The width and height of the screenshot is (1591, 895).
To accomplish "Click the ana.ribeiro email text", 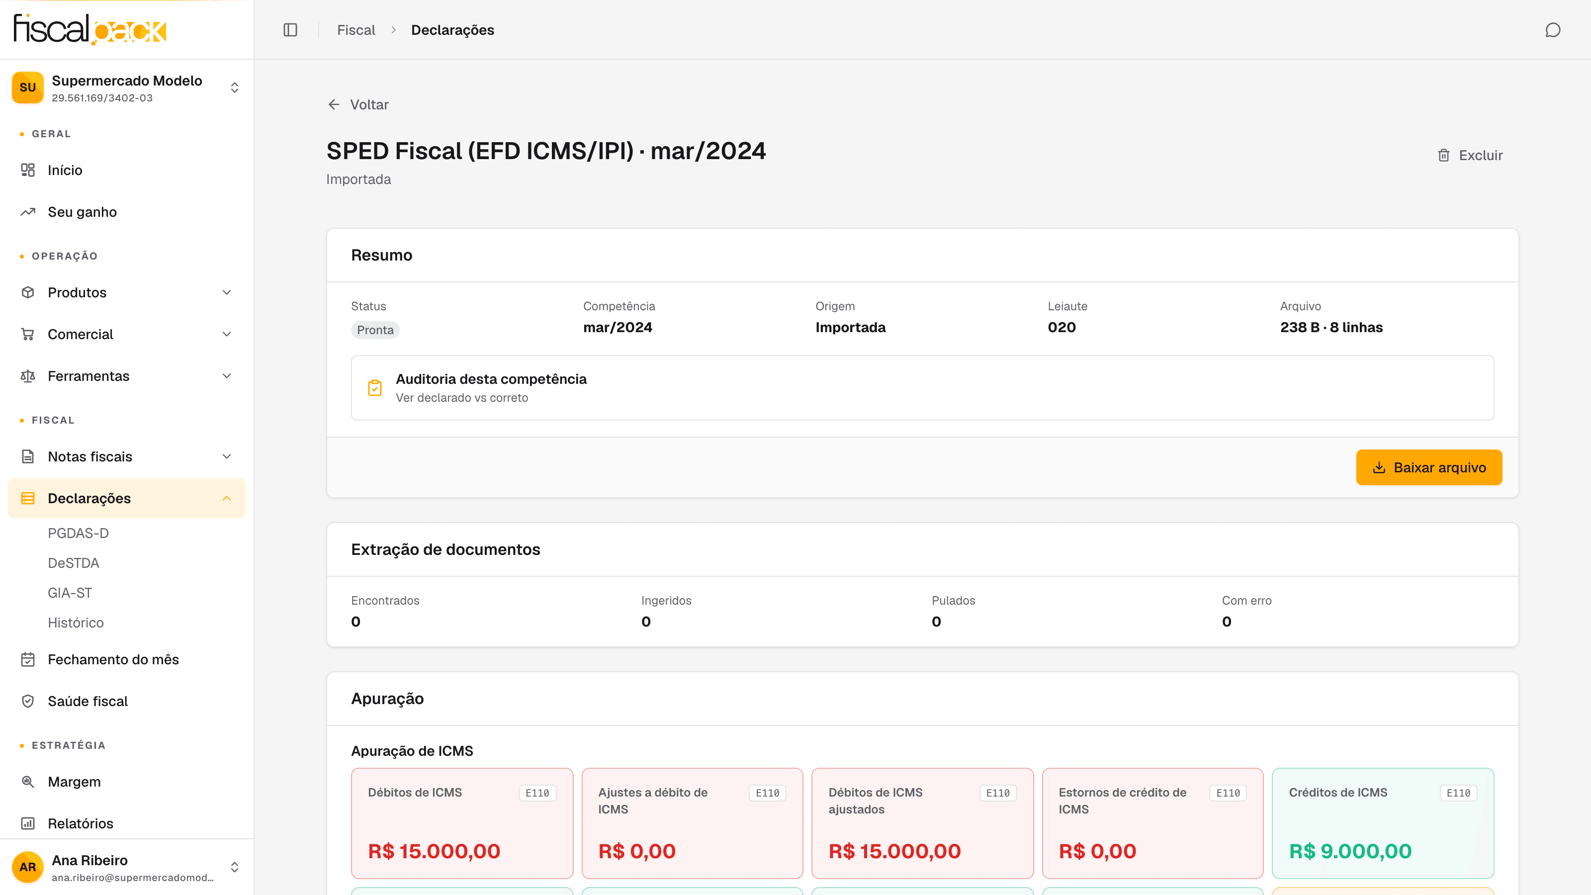I will [133, 877].
